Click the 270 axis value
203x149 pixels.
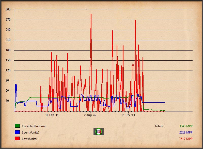tap(8, 20)
